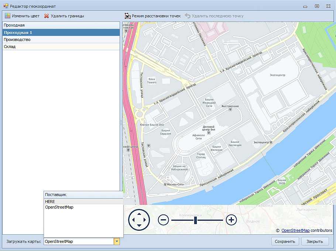Maximize the Редактор геокоординат window

point(317,6)
